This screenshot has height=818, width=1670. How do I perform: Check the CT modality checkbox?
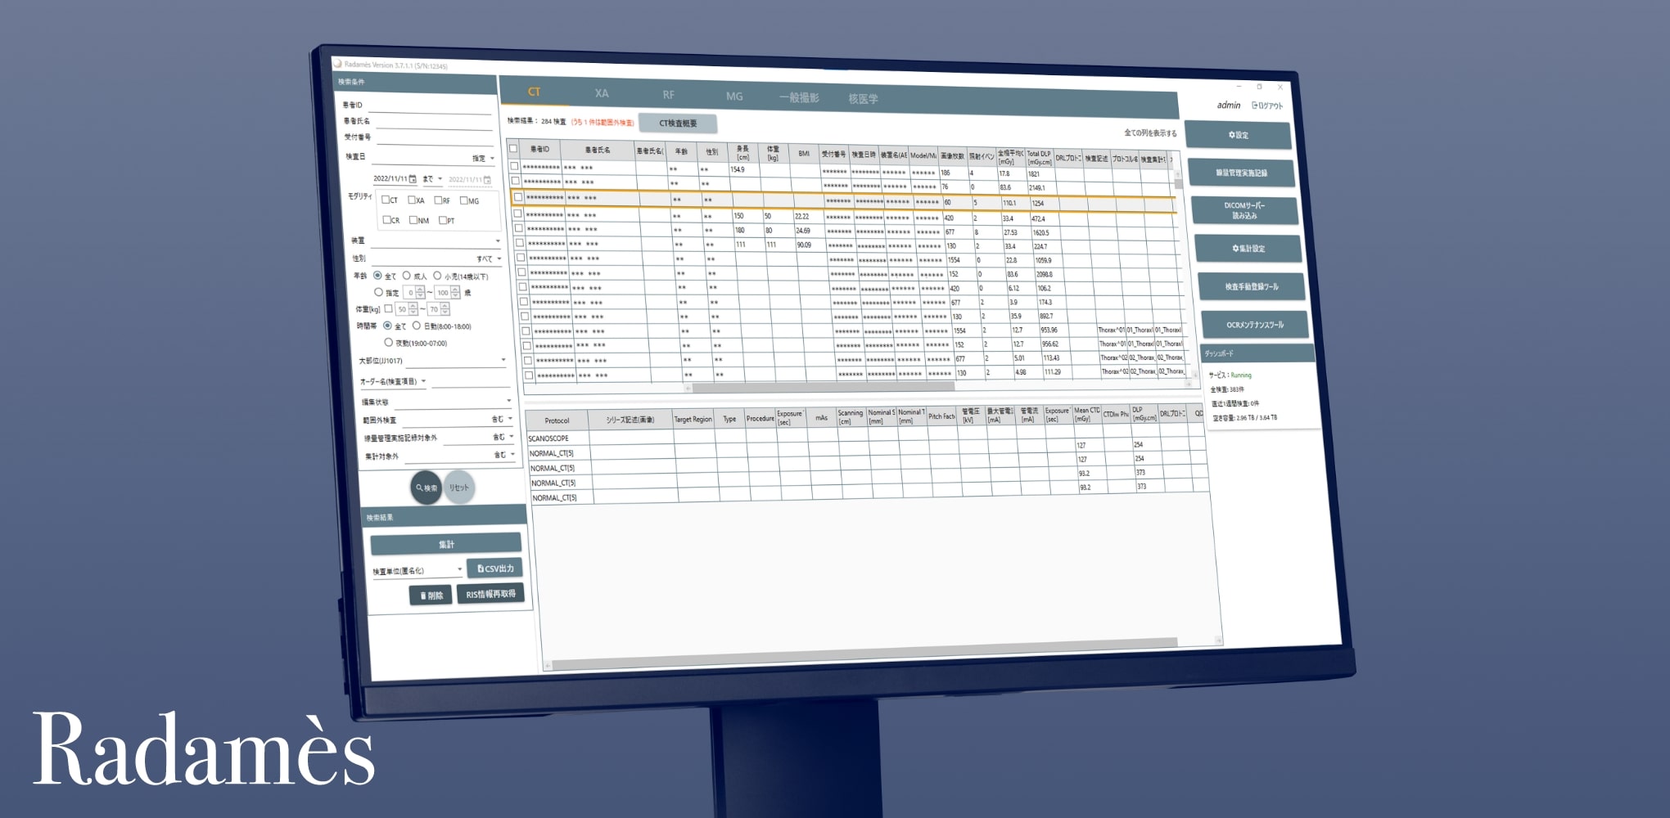click(x=386, y=200)
